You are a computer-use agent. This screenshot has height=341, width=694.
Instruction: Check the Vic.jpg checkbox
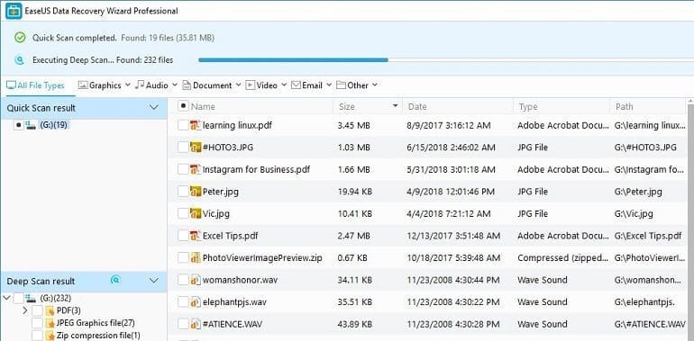[x=183, y=214]
